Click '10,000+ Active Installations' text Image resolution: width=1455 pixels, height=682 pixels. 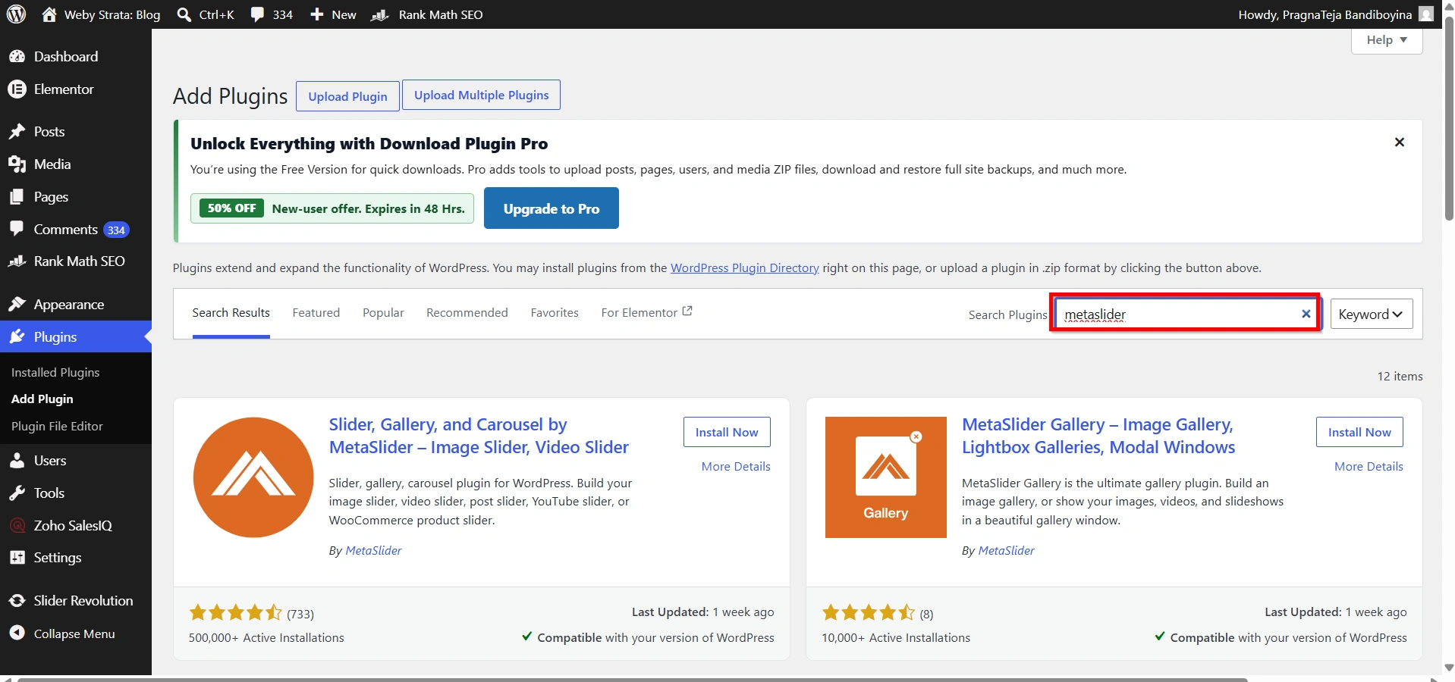[896, 638]
